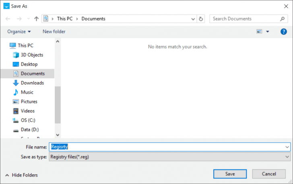This screenshot has height=184, width=293.
Task: Click the sidebar scroll up arrow
Action: point(58,41)
